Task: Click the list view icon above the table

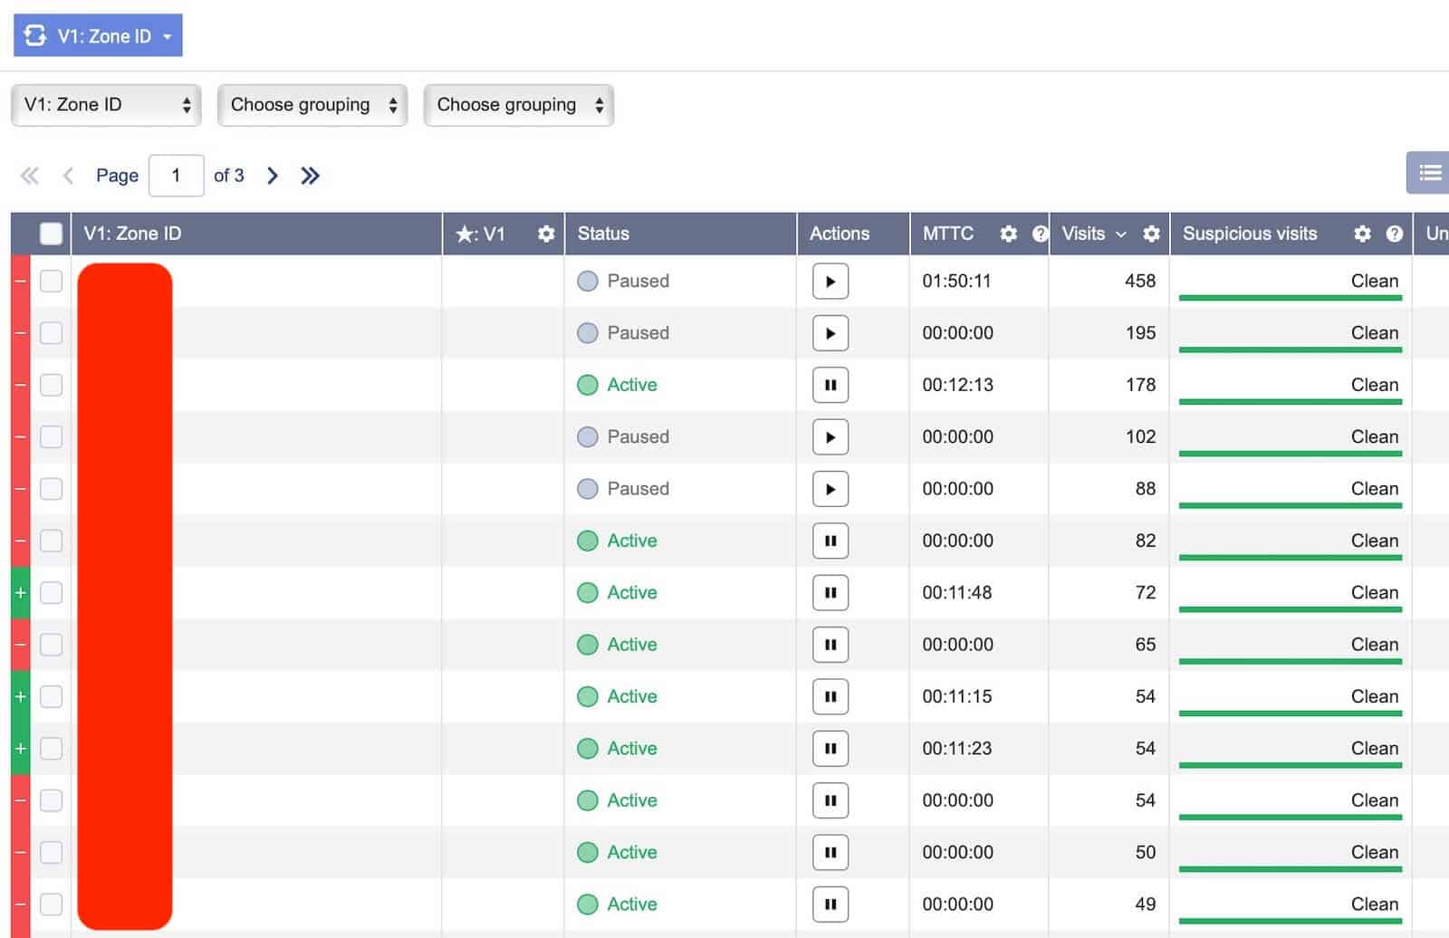Action: click(x=1427, y=172)
